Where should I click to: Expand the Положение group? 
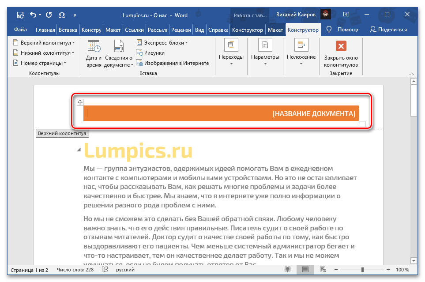pyautogui.click(x=301, y=52)
